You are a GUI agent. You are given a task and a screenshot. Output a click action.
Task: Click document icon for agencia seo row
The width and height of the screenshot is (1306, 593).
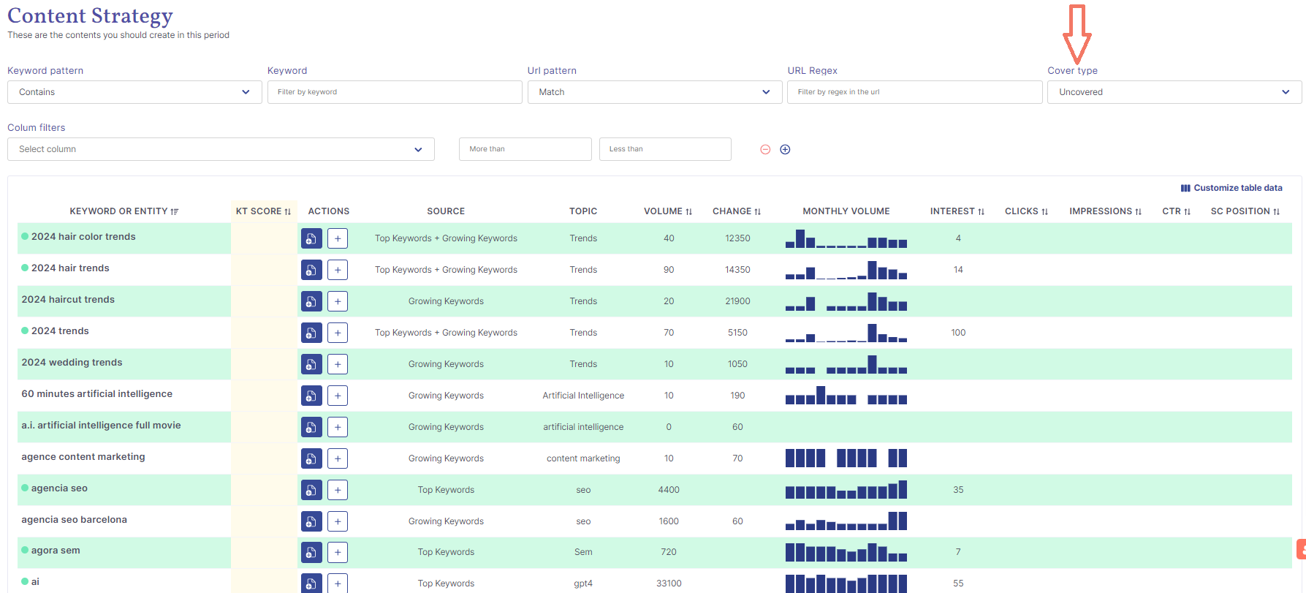click(x=311, y=490)
